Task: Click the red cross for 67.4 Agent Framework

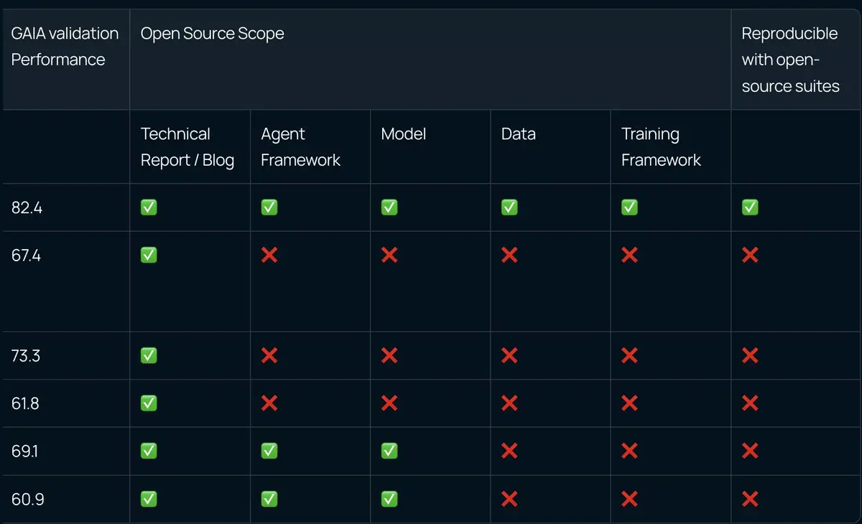Action: tap(269, 255)
